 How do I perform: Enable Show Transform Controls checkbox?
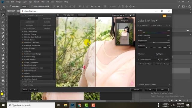[32, 6]
